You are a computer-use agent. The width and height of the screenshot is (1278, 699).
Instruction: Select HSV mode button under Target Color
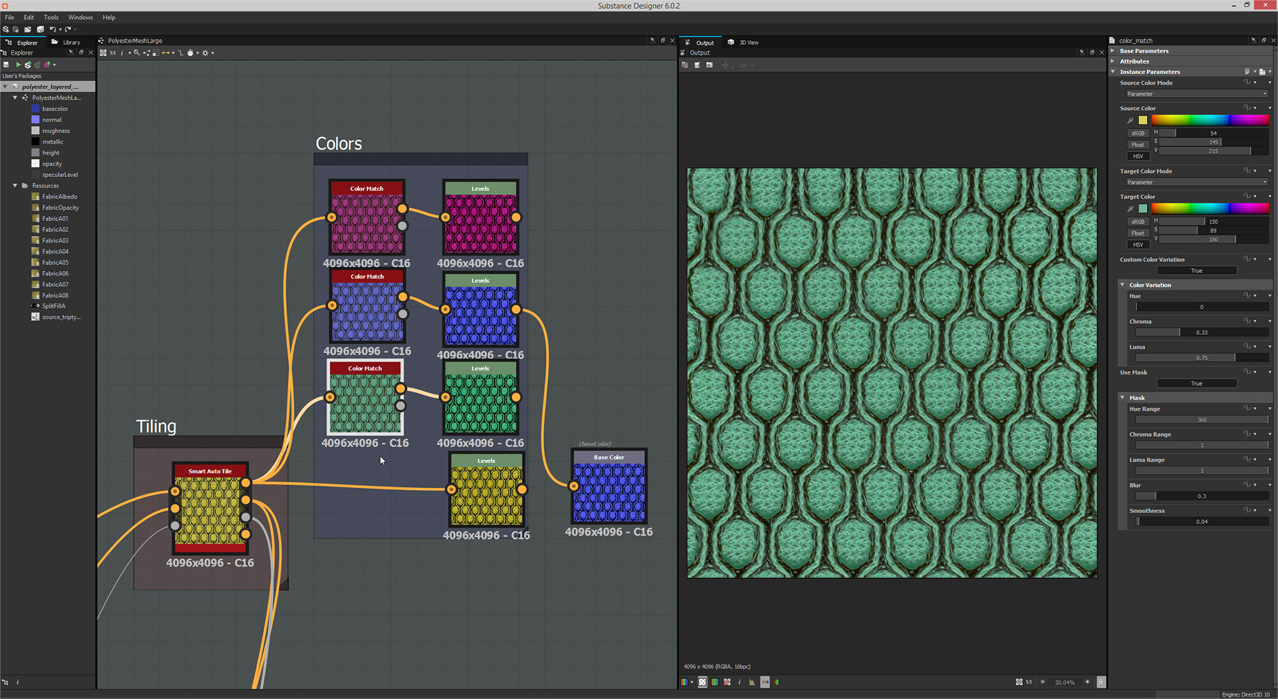point(1137,245)
